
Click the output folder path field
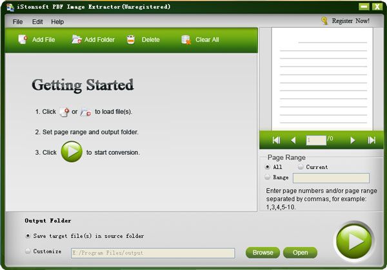point(153,253)
